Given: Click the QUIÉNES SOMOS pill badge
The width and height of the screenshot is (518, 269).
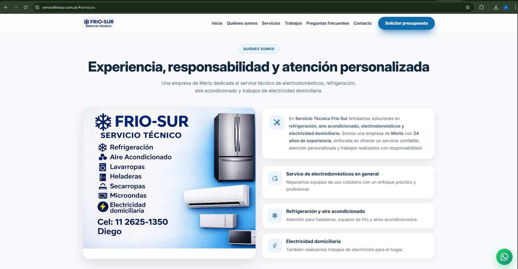Looking at the screenshot, I should tap(259, 49).
